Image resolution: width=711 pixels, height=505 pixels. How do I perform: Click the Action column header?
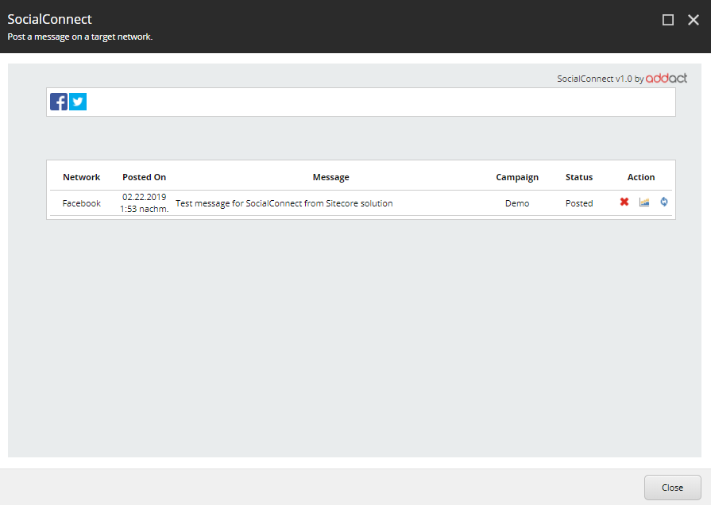641,177
